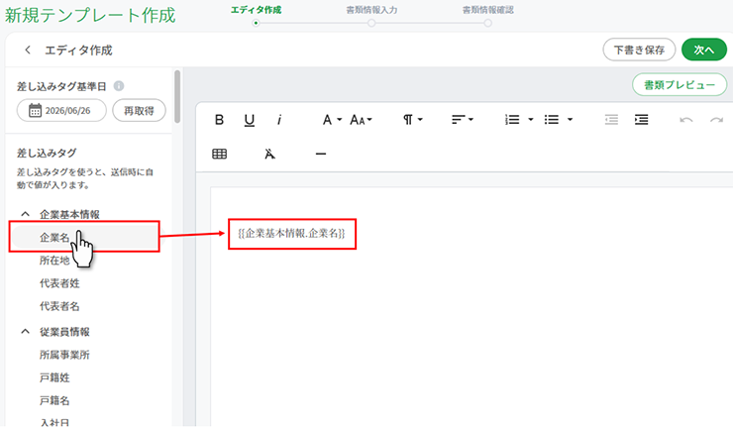Image resolution: width=733 pixels, height=427 pixels.
Task: Open the ordered list style arrow
Action: point(531,120)
